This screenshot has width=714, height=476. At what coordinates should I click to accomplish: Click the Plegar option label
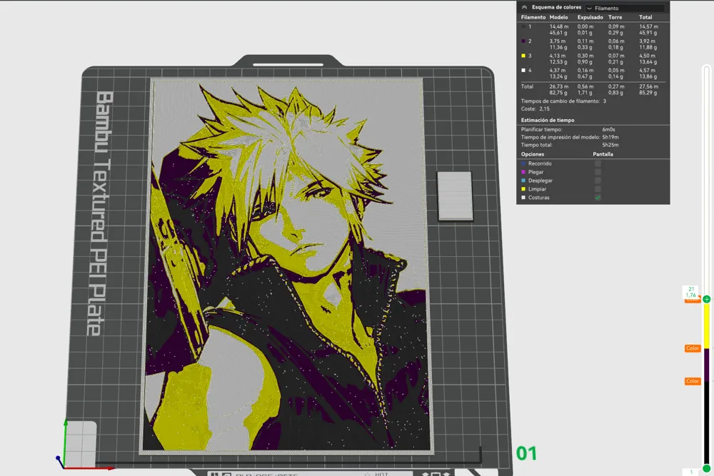point(536,172)
